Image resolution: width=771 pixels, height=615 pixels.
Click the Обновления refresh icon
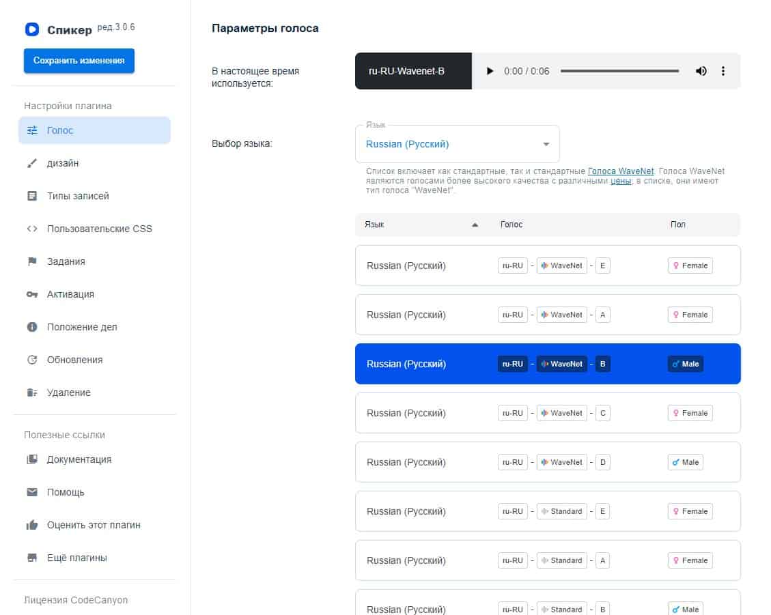32,360
